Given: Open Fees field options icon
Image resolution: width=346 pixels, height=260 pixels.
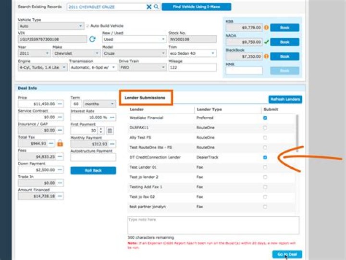Looking at the screenshot, I should (x=60, y=157).
